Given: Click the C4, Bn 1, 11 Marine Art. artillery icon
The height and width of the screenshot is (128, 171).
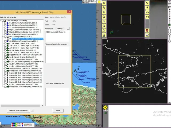Looking at the screenshot, I should pos(8,59).
